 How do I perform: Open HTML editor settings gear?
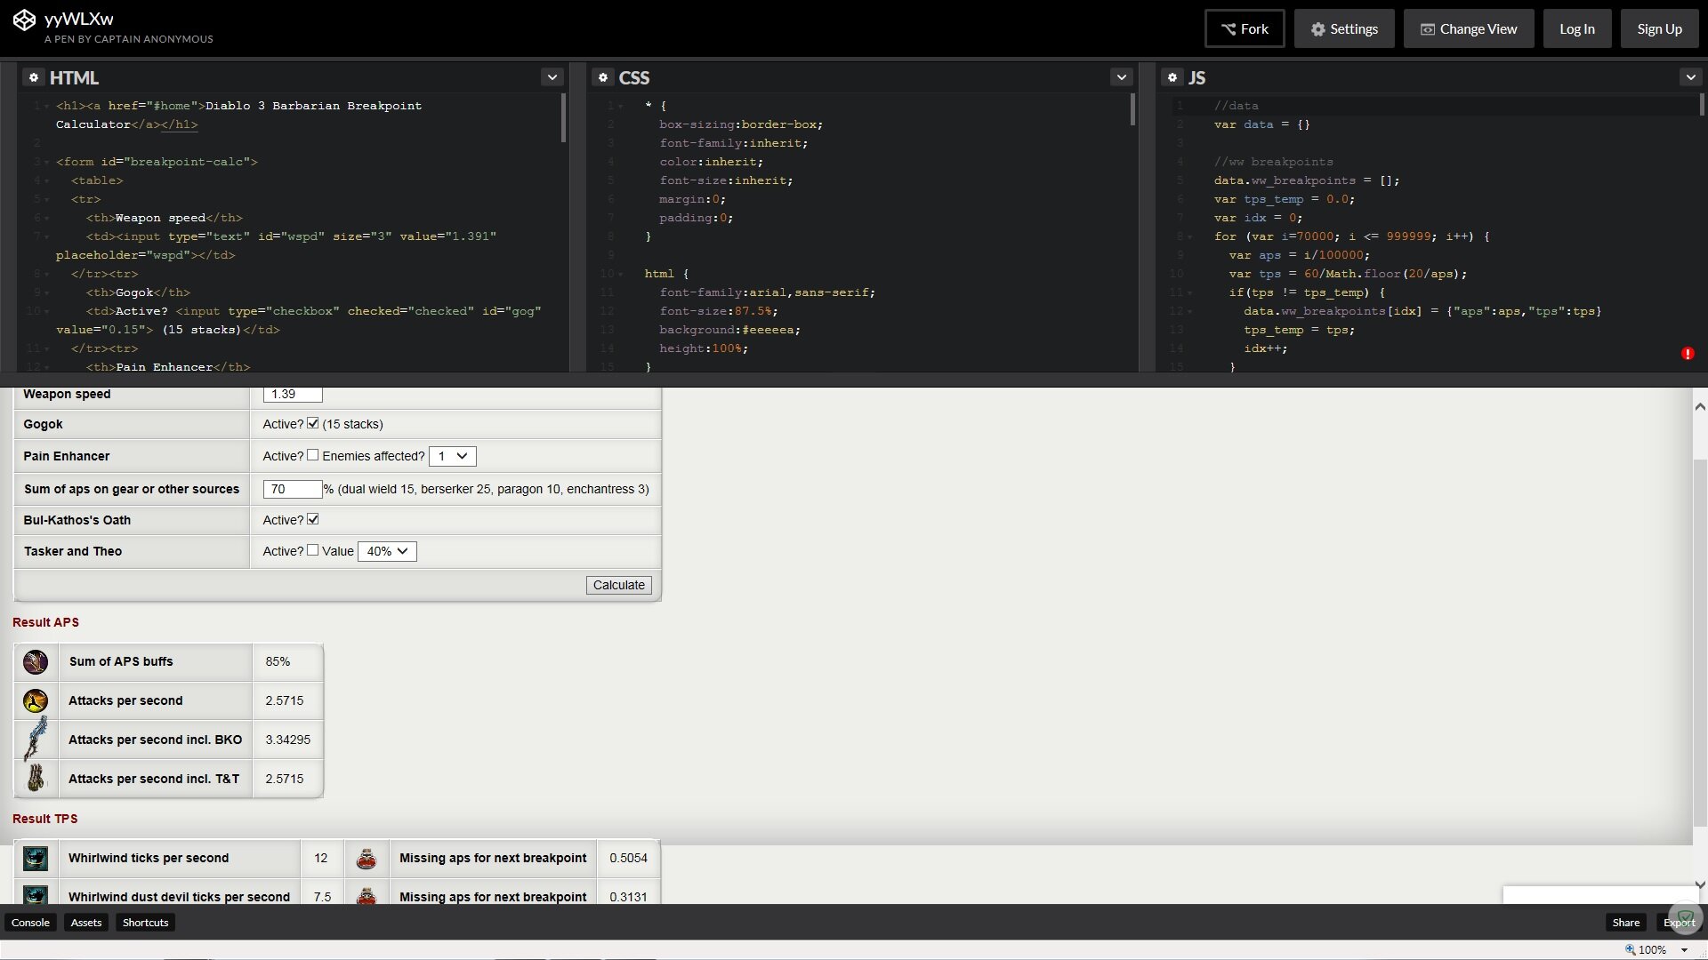click(x=34, y=77)
